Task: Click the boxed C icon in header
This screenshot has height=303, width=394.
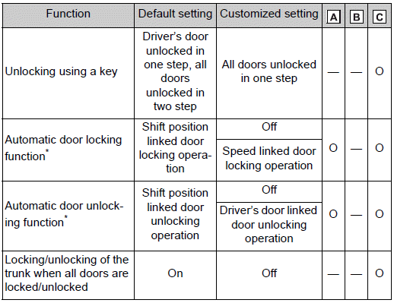Action: coord(380,17)
